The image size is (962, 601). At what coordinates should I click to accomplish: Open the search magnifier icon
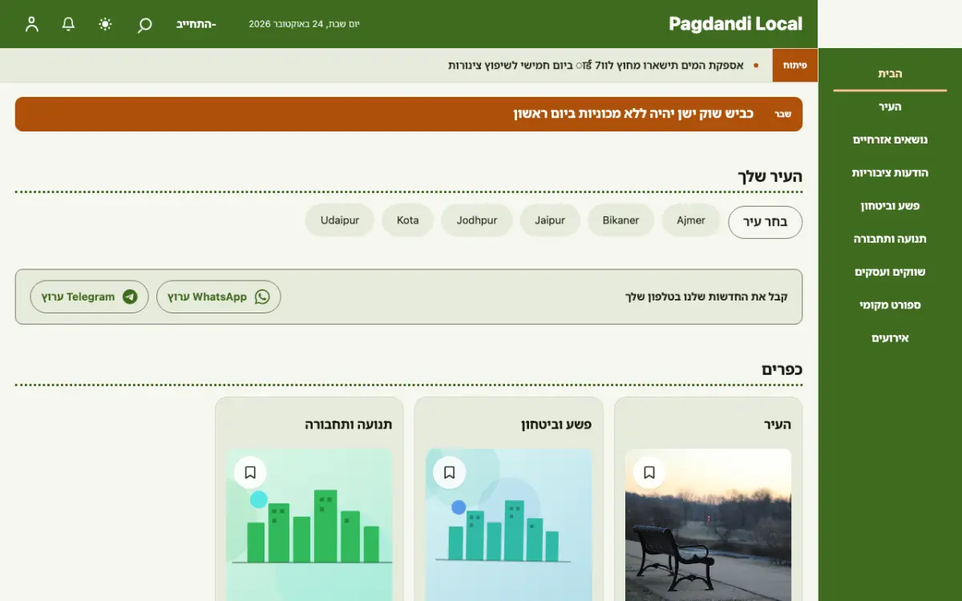[144, 24]
